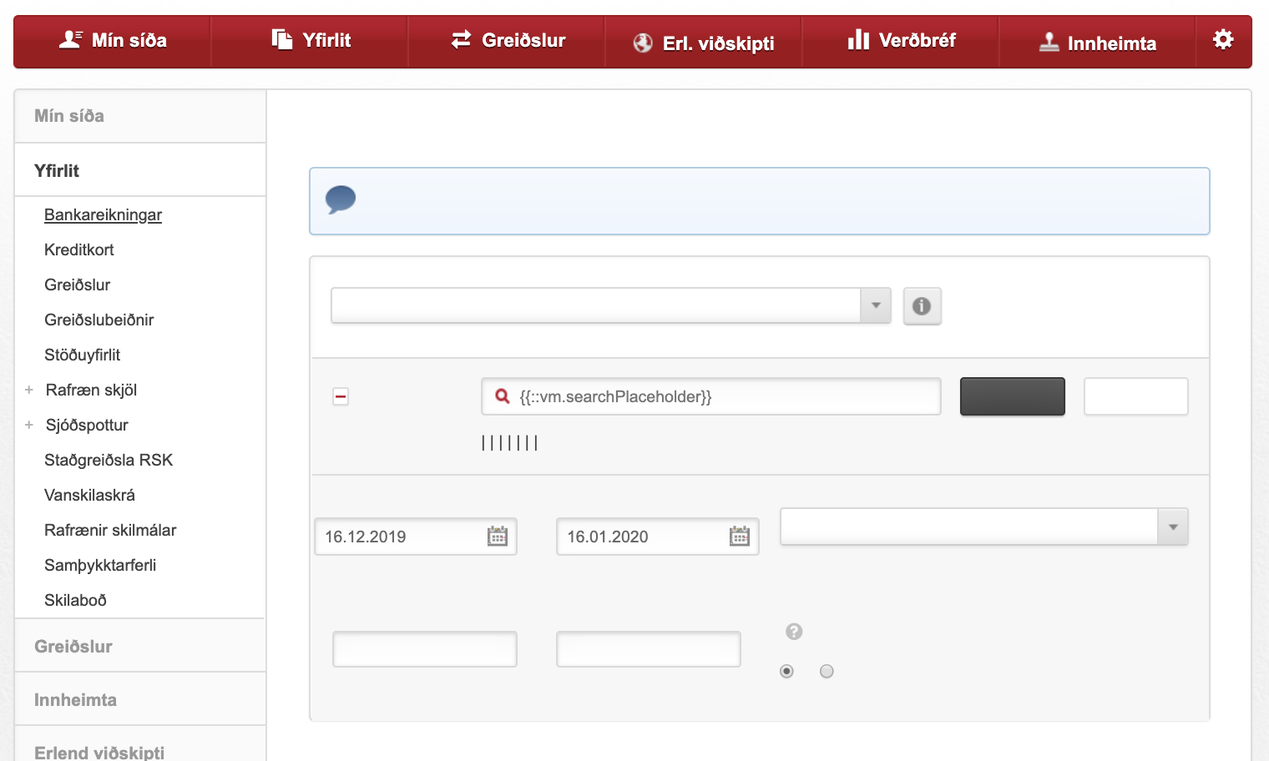The height and width of the screenshot is (761, 1269).
Task: Click the start date field 16.12.2019
Action: point(397,537)
